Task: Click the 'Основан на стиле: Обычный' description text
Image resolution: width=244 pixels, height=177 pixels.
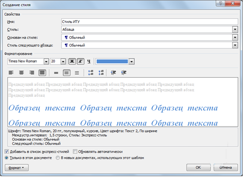Action: coord(35,140)
